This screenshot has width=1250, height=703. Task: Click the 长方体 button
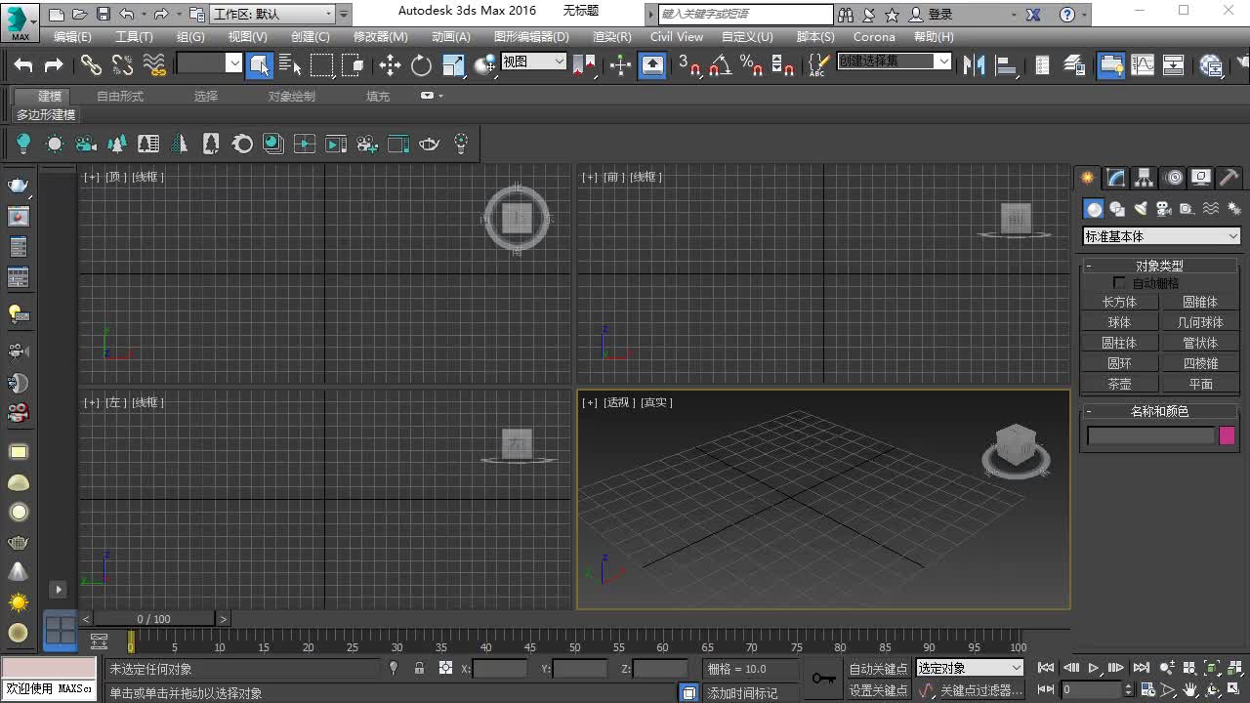pos(1119,303)
